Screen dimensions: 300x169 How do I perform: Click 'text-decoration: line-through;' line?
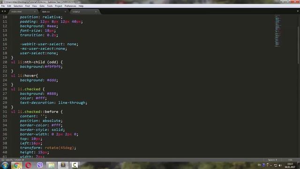tap(53, 103)
